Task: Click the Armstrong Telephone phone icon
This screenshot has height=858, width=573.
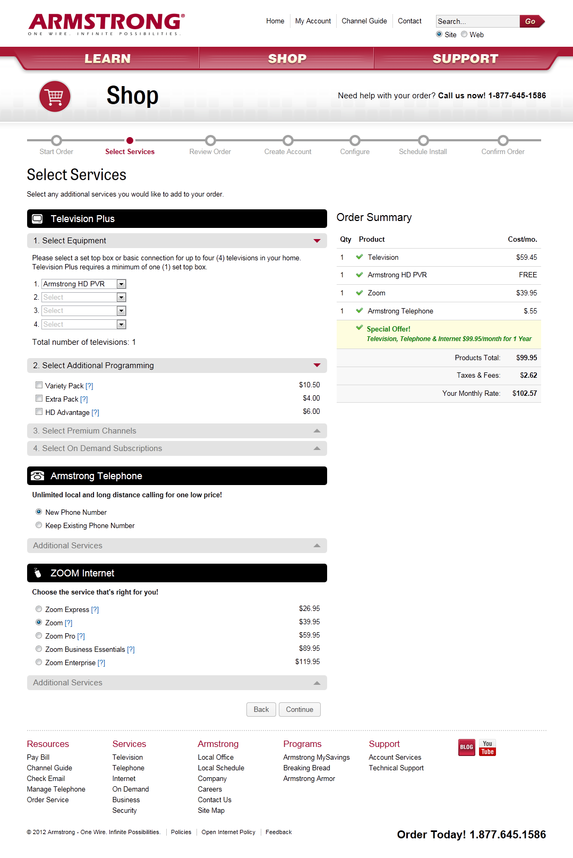Action: (x=37, y=476)
